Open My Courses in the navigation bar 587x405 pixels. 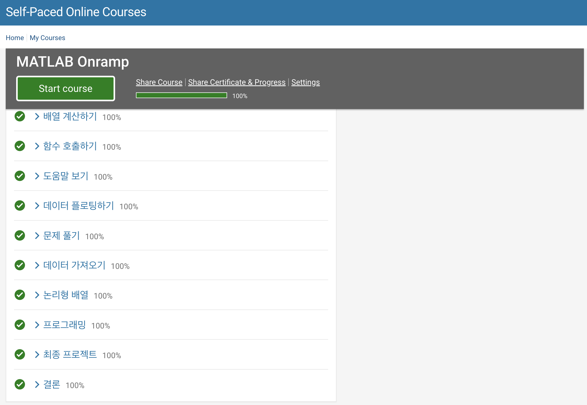tap(47, 38)
